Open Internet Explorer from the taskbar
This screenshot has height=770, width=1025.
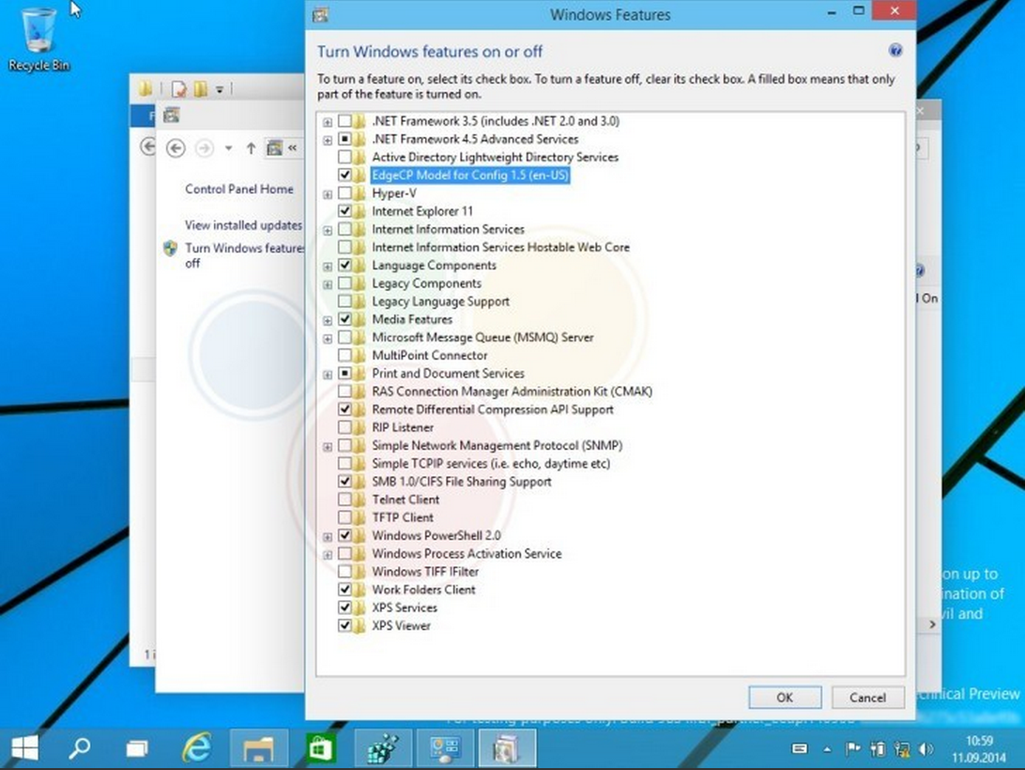tap(197, 748)
